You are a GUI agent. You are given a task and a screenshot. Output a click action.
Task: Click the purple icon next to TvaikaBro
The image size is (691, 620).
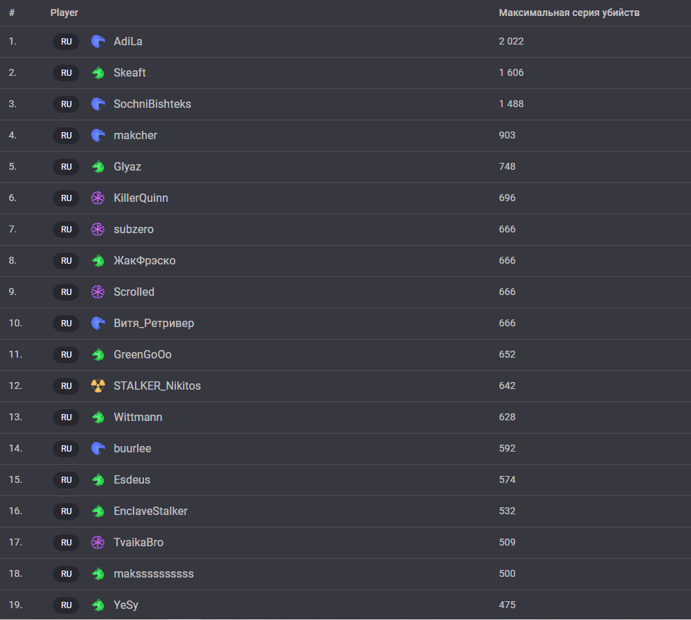[98, 543]
